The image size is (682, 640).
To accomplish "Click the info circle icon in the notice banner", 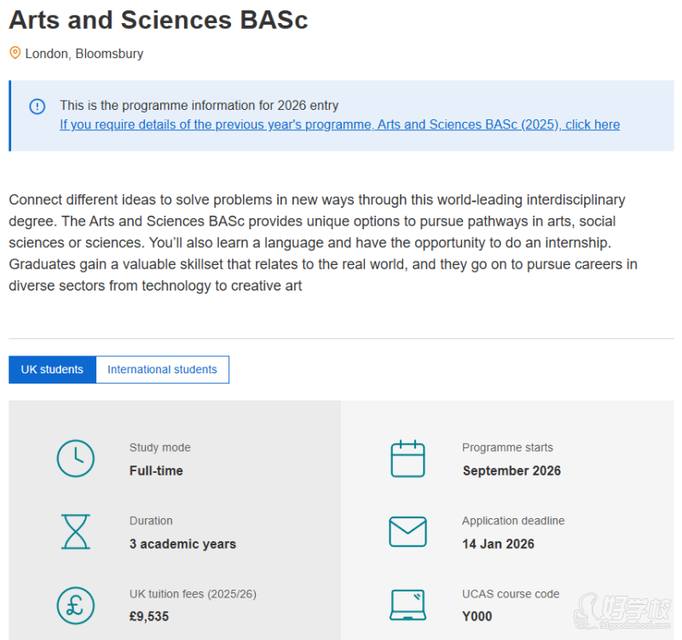I will pos(38,107).
